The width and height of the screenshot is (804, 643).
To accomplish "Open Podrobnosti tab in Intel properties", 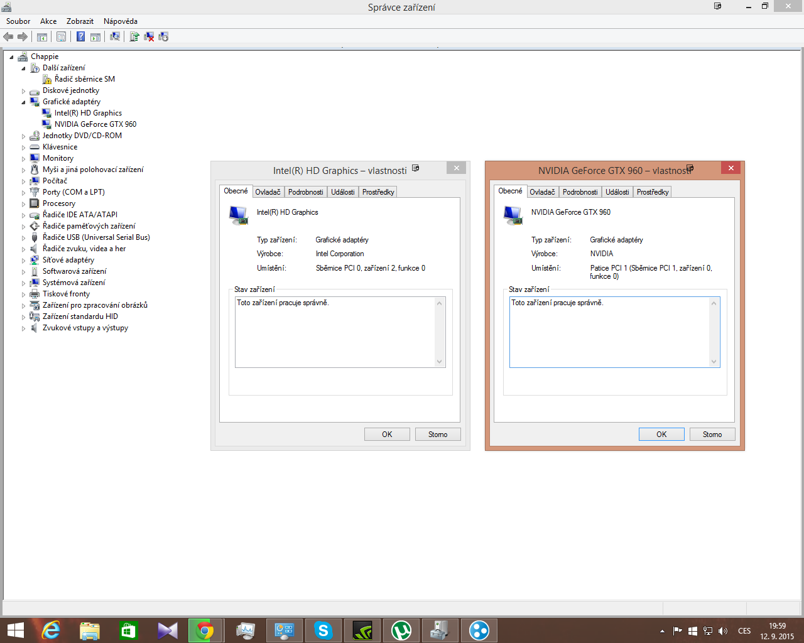I will click(x=306, y=192).
